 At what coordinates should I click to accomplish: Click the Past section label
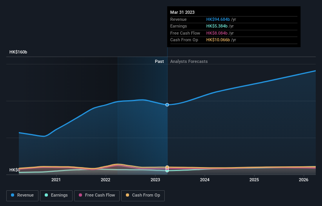[x=159, y=62]
